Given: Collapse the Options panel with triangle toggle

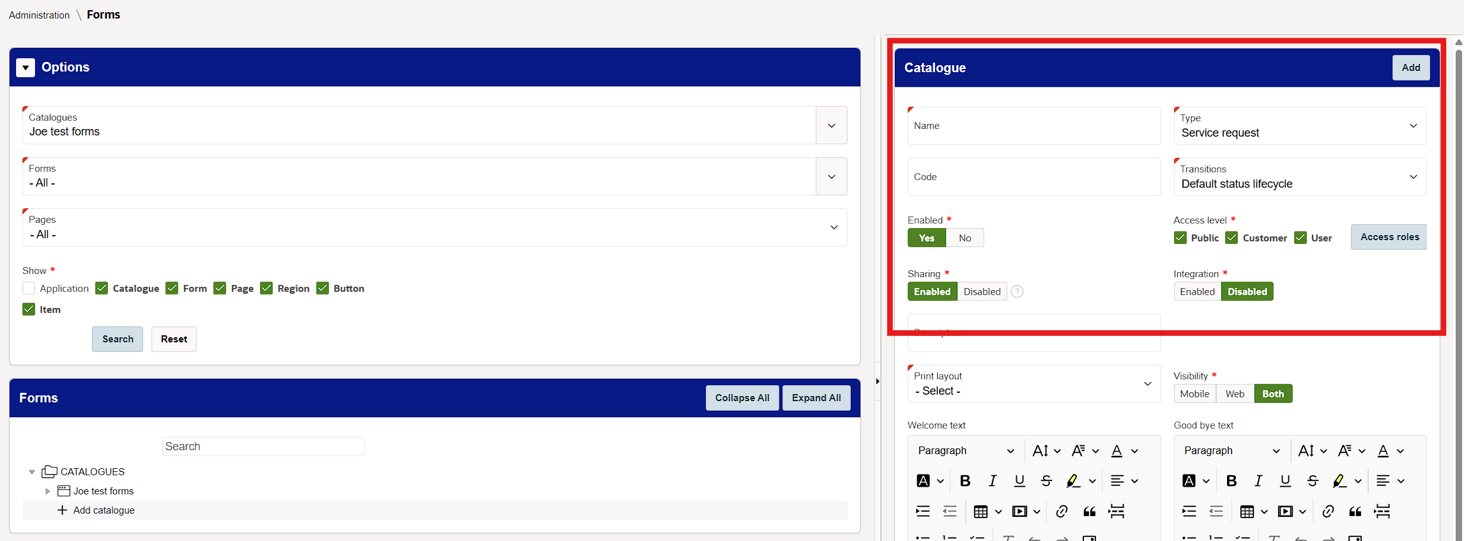Looking at the screenshot, I should point(26,67).
